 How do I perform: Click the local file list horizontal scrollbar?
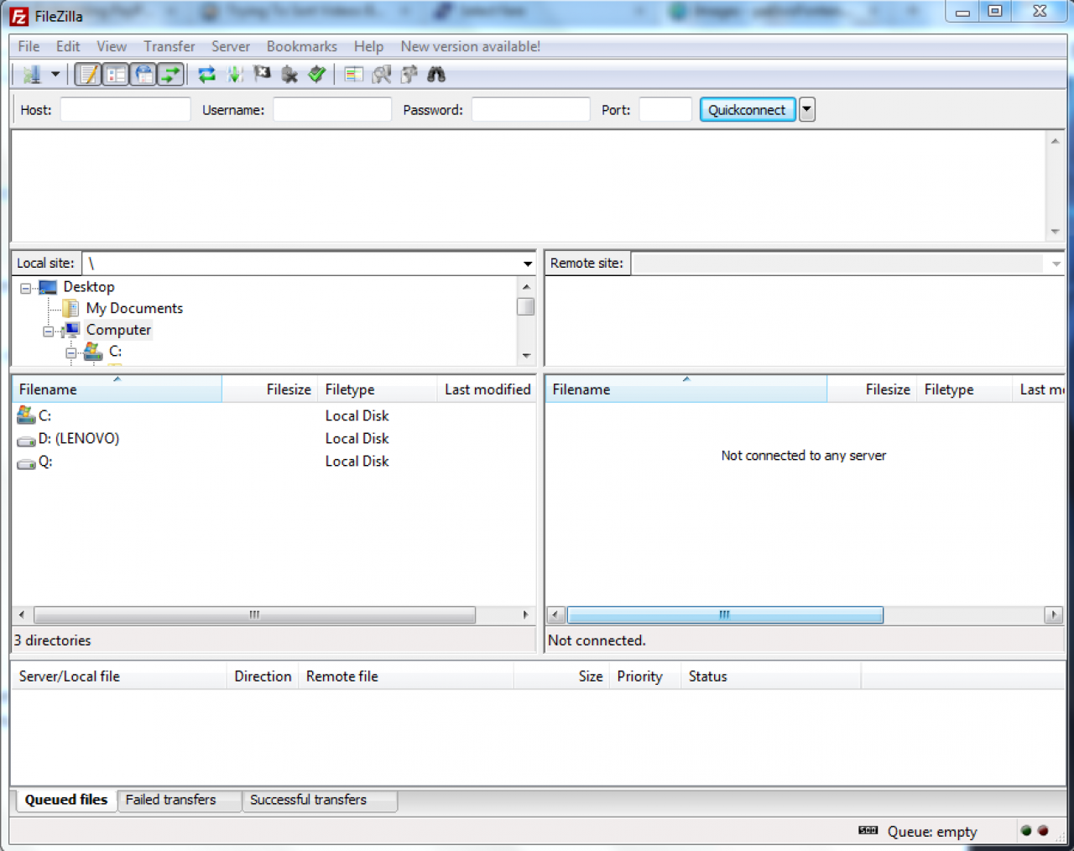coord(254,615)
